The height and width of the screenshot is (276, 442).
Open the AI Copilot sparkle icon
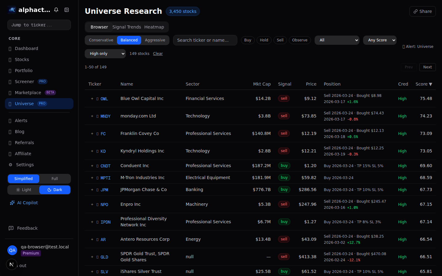(12, 203)
